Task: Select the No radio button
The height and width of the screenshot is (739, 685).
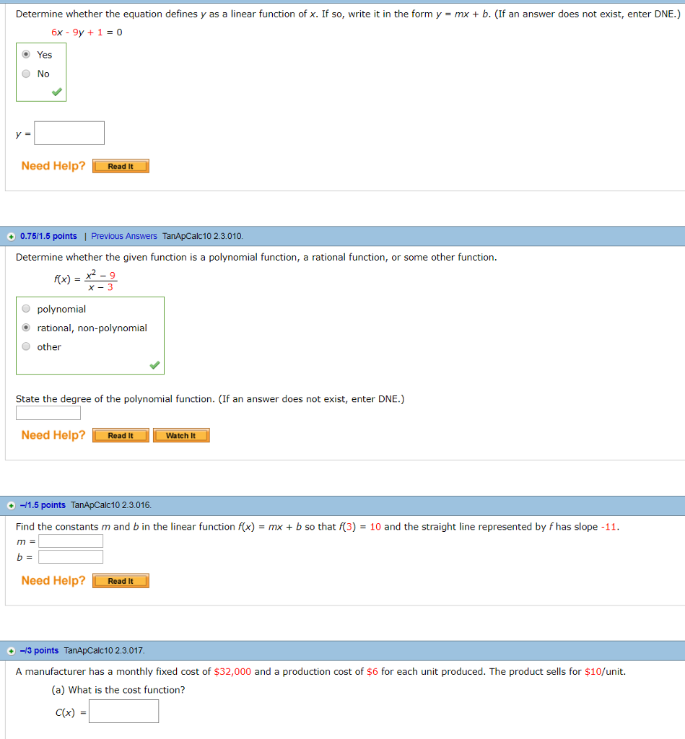Action: coord(25,74)
